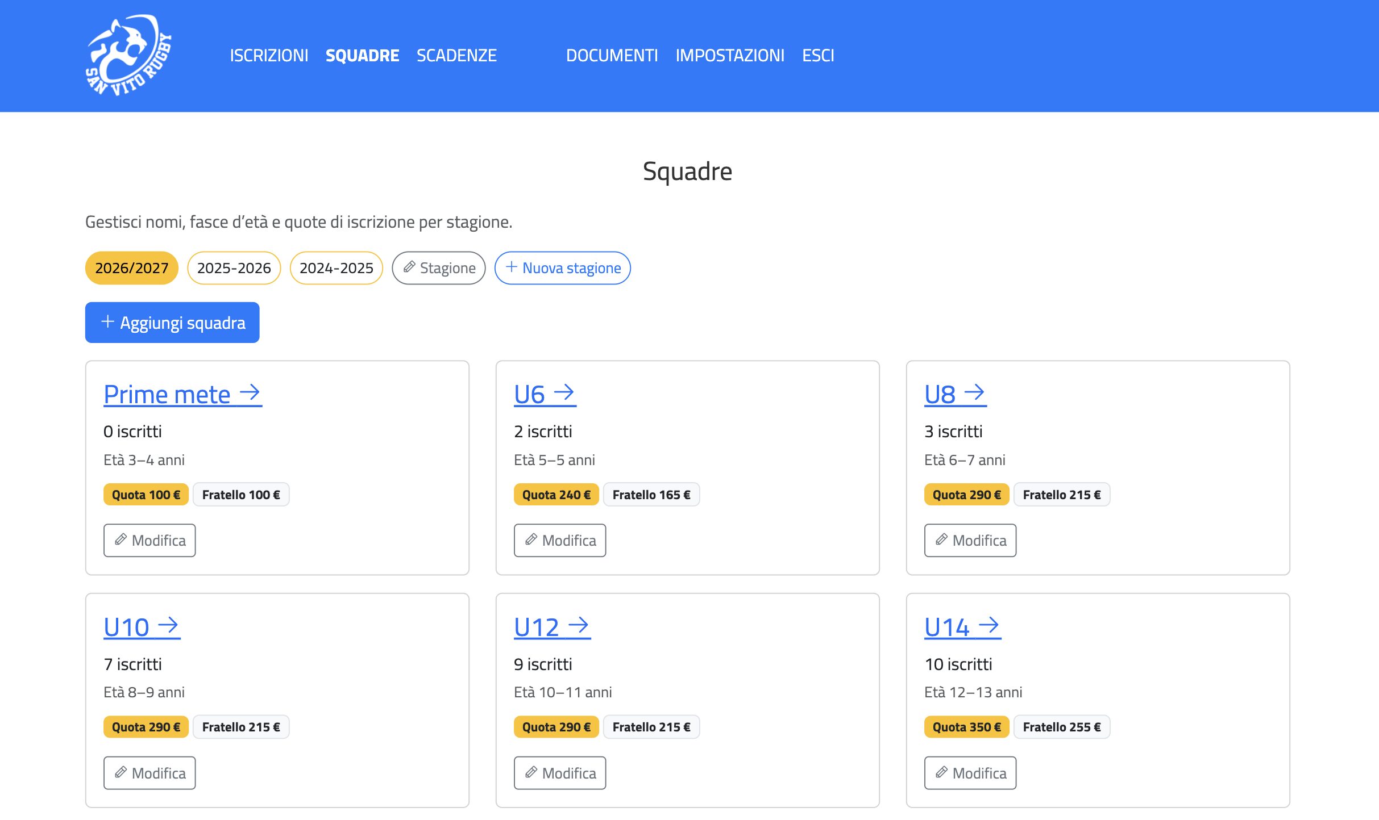Switch to the 2025-2026 season
This screenshot has height=820, width=1379.
pos(234,268)
